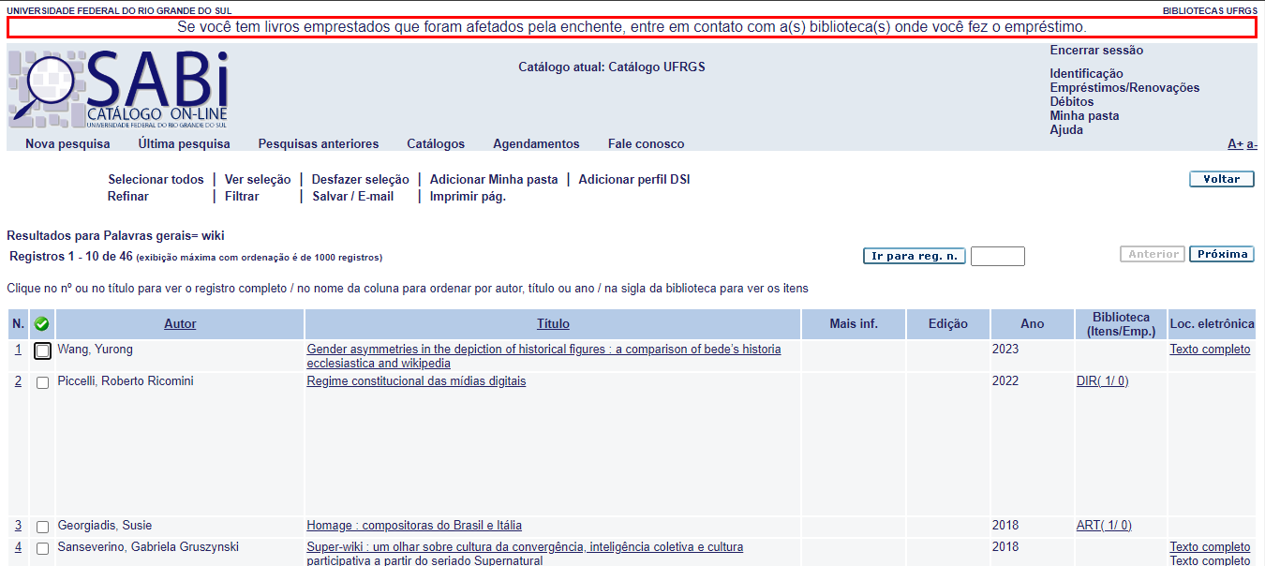
Task: Expand DIR library items link
Action: [x=1102, y=381]
